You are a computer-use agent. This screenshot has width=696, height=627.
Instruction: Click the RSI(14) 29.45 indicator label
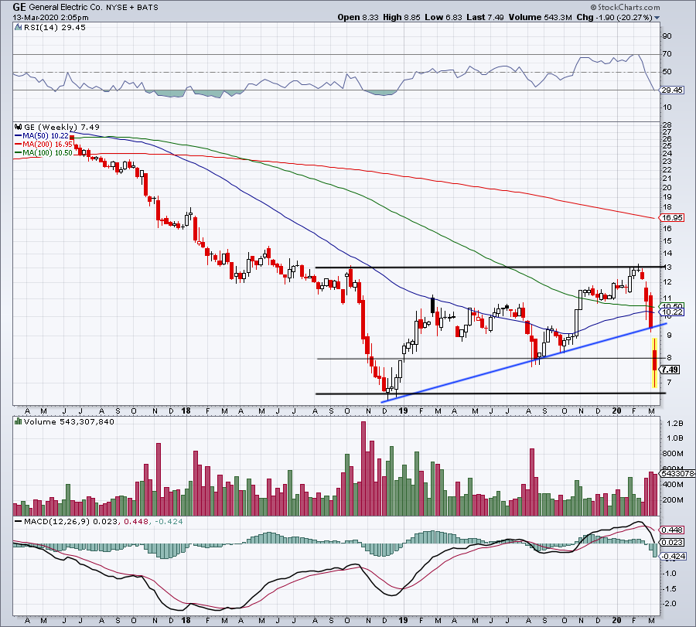click(55, 28)
